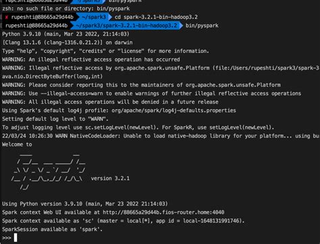Click the ~/spark3/spark-3.2.1-bin-hadoop3.2 prompt path segment
This screenshot has width=320, height=244.
pos(126,26)
